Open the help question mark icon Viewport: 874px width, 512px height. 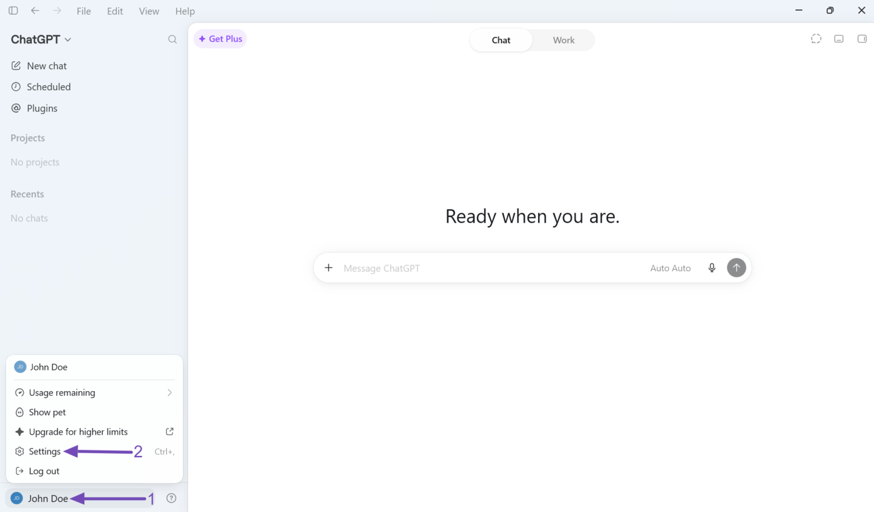(172, 498)
